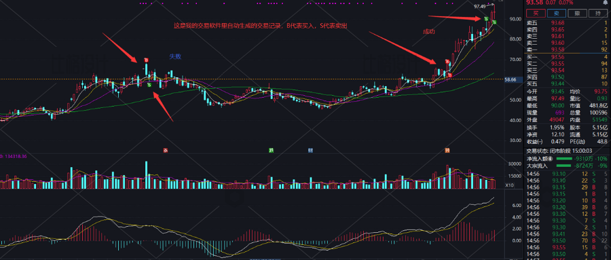Screen dimensions: 611x260
Task: Click the 撤 (cancel order) button
Action: [x=577, y=14]
